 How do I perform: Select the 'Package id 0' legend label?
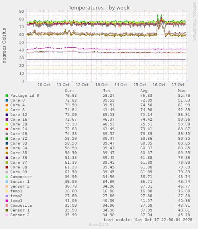(x=25, y=96)
